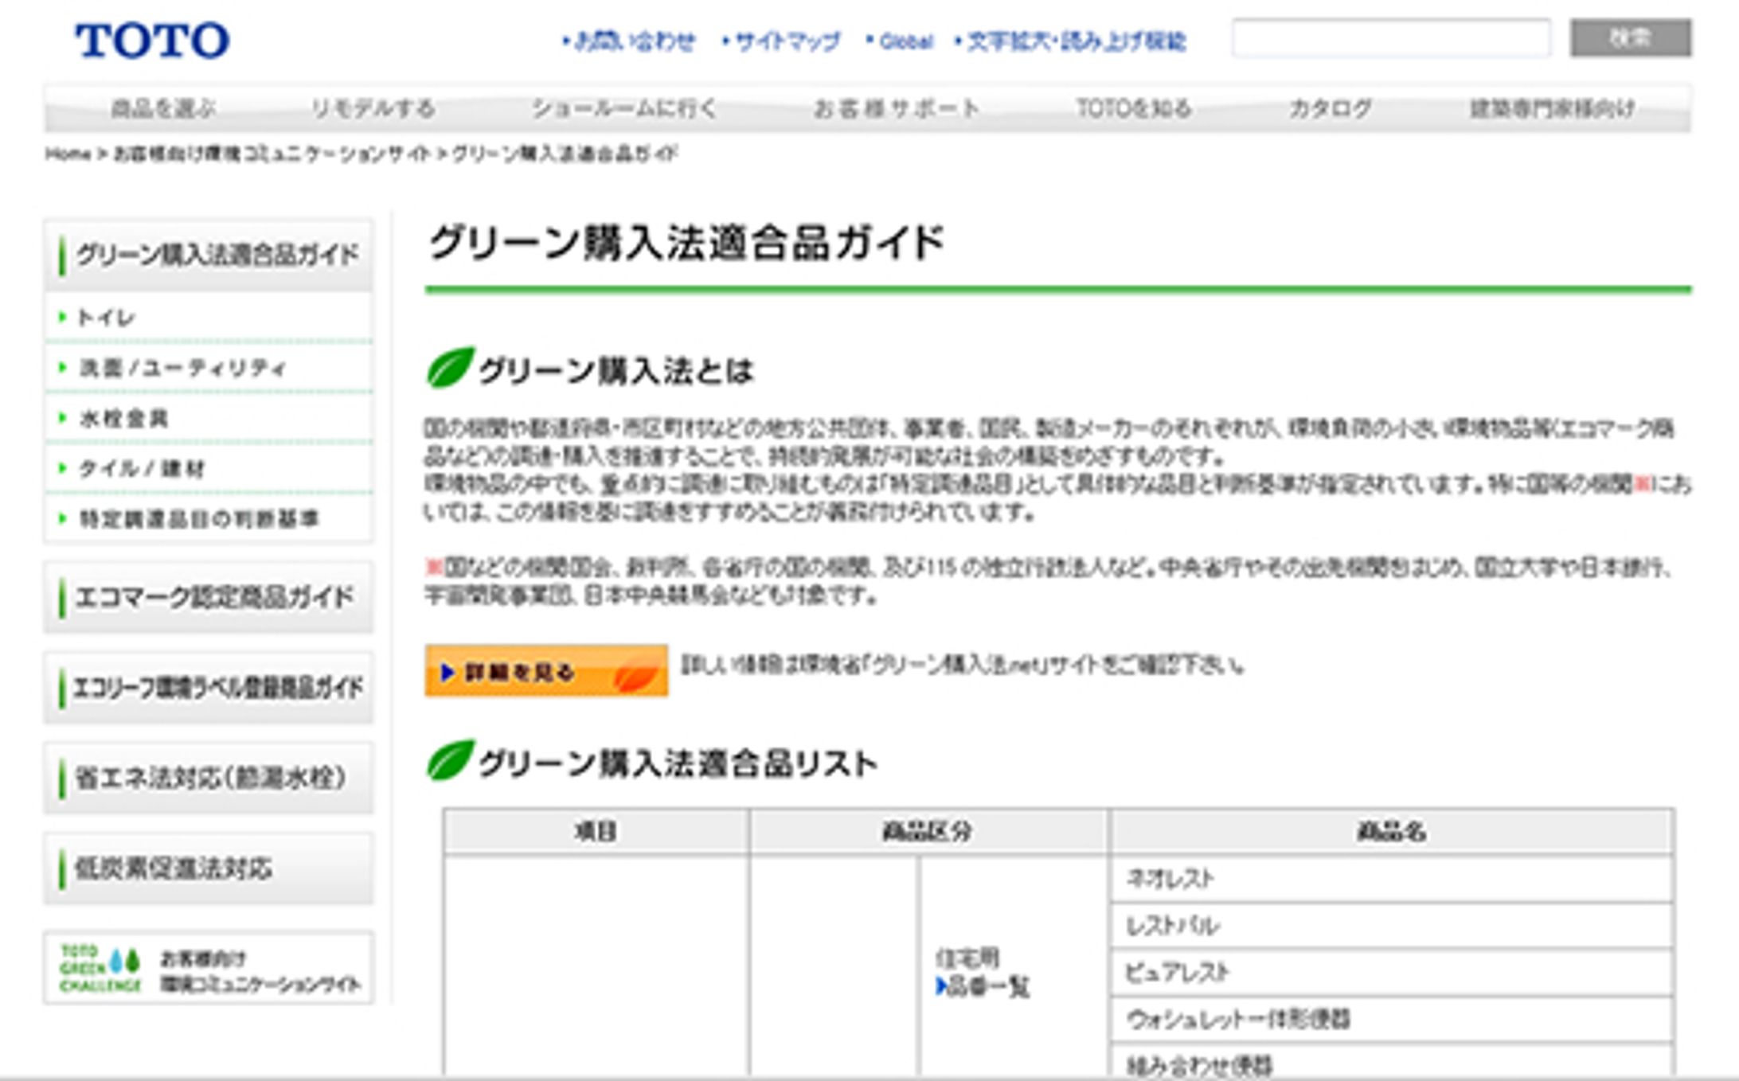The width and height of the screenshot is (1739, 1081).
Task: Click the green leaf icon beside グリーン購入法とは
Action: [x=450, y=368]
